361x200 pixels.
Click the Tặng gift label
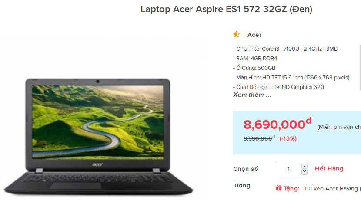click(291, 189)
